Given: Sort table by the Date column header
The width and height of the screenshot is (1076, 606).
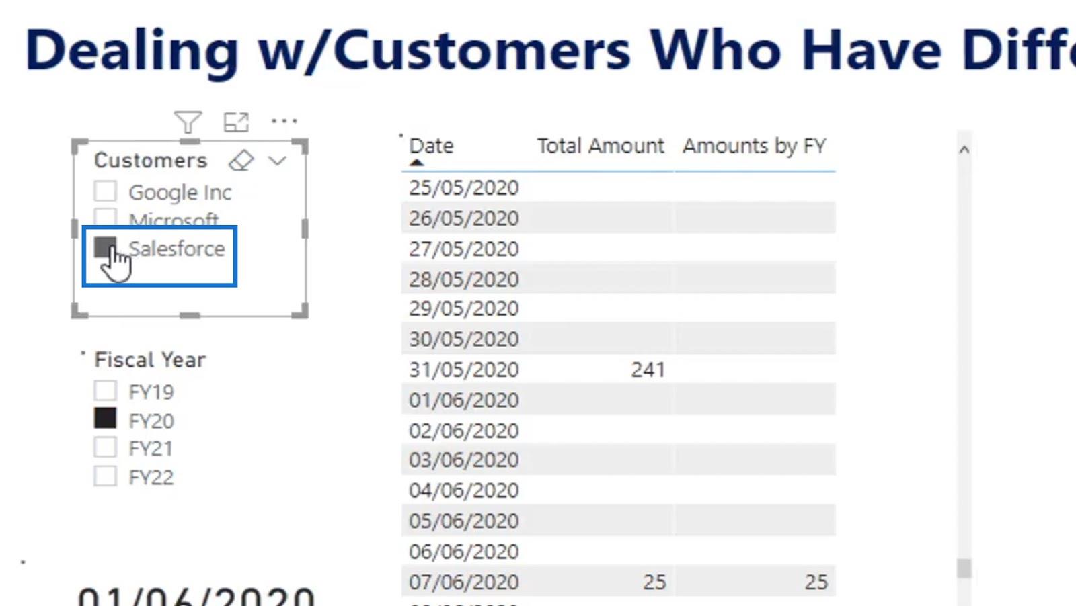Looking at the screenshot, I should 431,146.
